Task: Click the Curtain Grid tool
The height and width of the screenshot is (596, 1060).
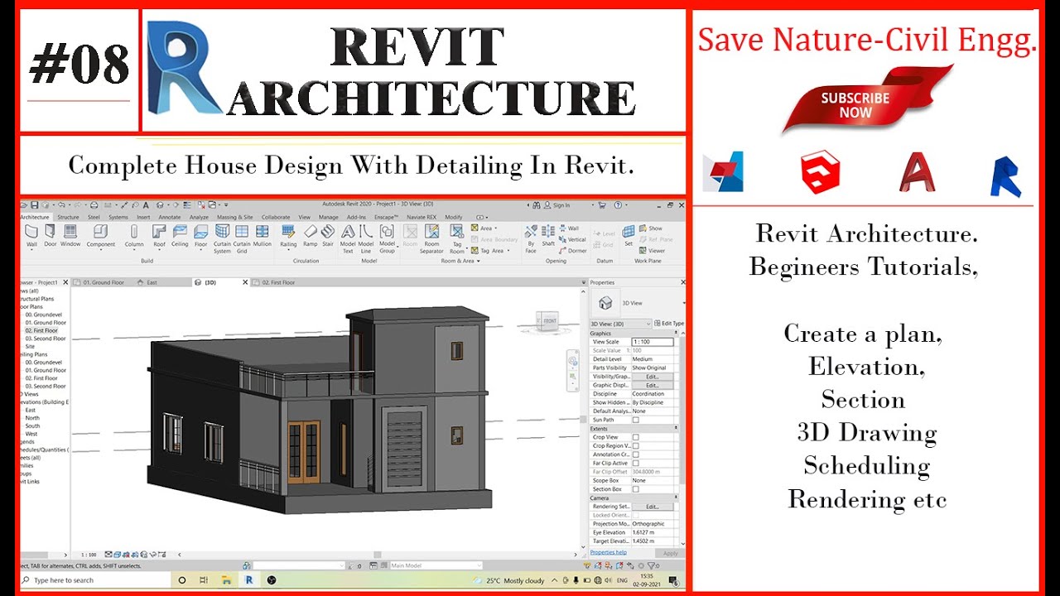Action: point(242,238)
